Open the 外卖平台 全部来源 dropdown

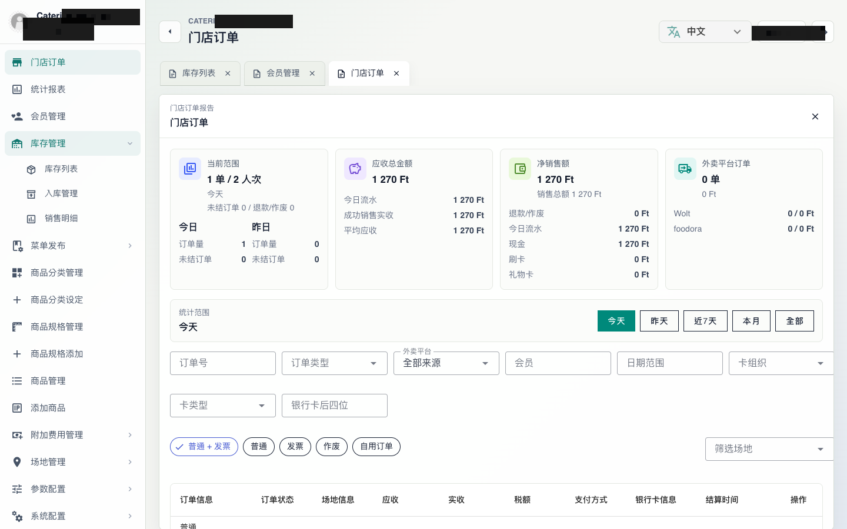click(x=446, y=363)
